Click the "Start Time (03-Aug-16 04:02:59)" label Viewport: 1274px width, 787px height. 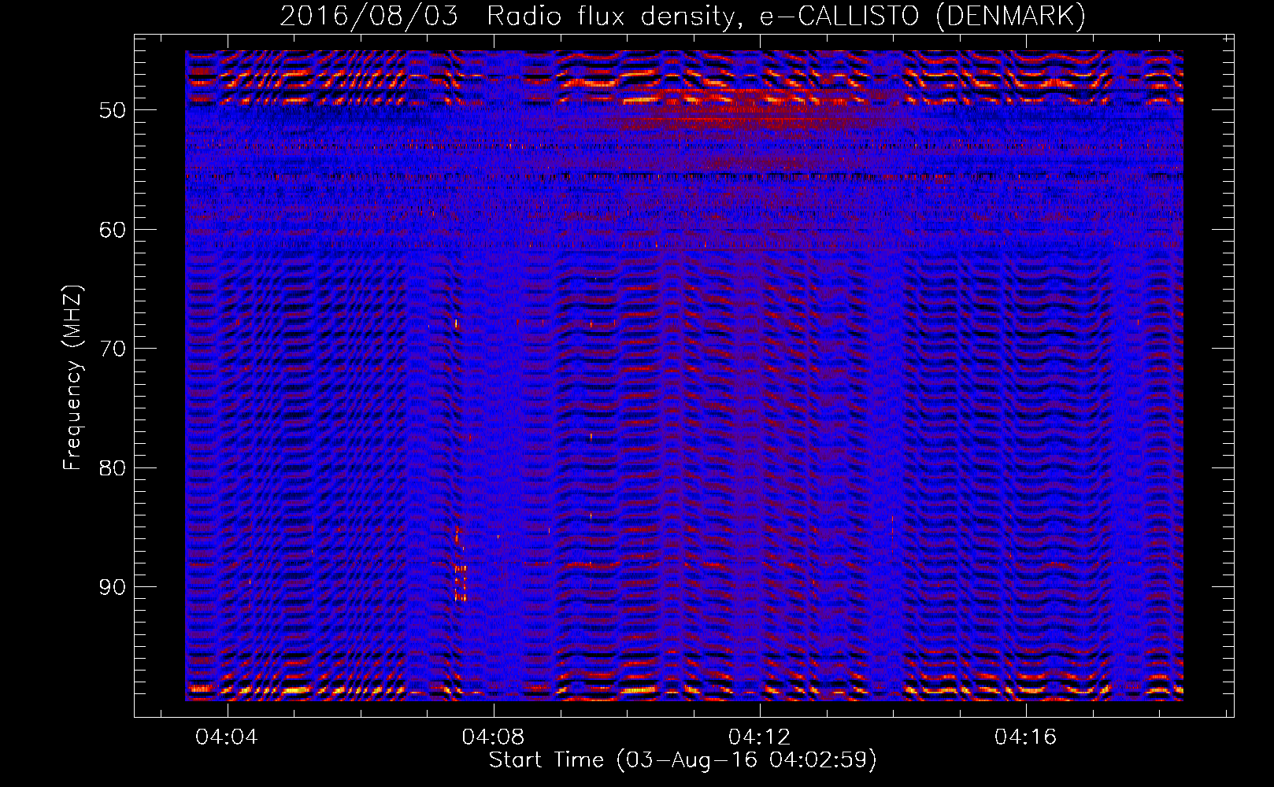[x=683, y=760]
